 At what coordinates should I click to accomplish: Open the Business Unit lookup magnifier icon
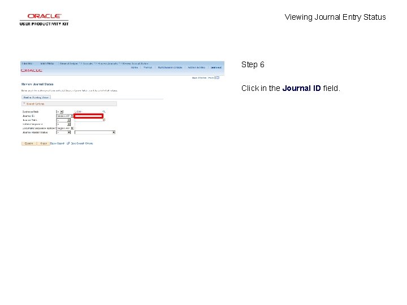coord(104,112)
